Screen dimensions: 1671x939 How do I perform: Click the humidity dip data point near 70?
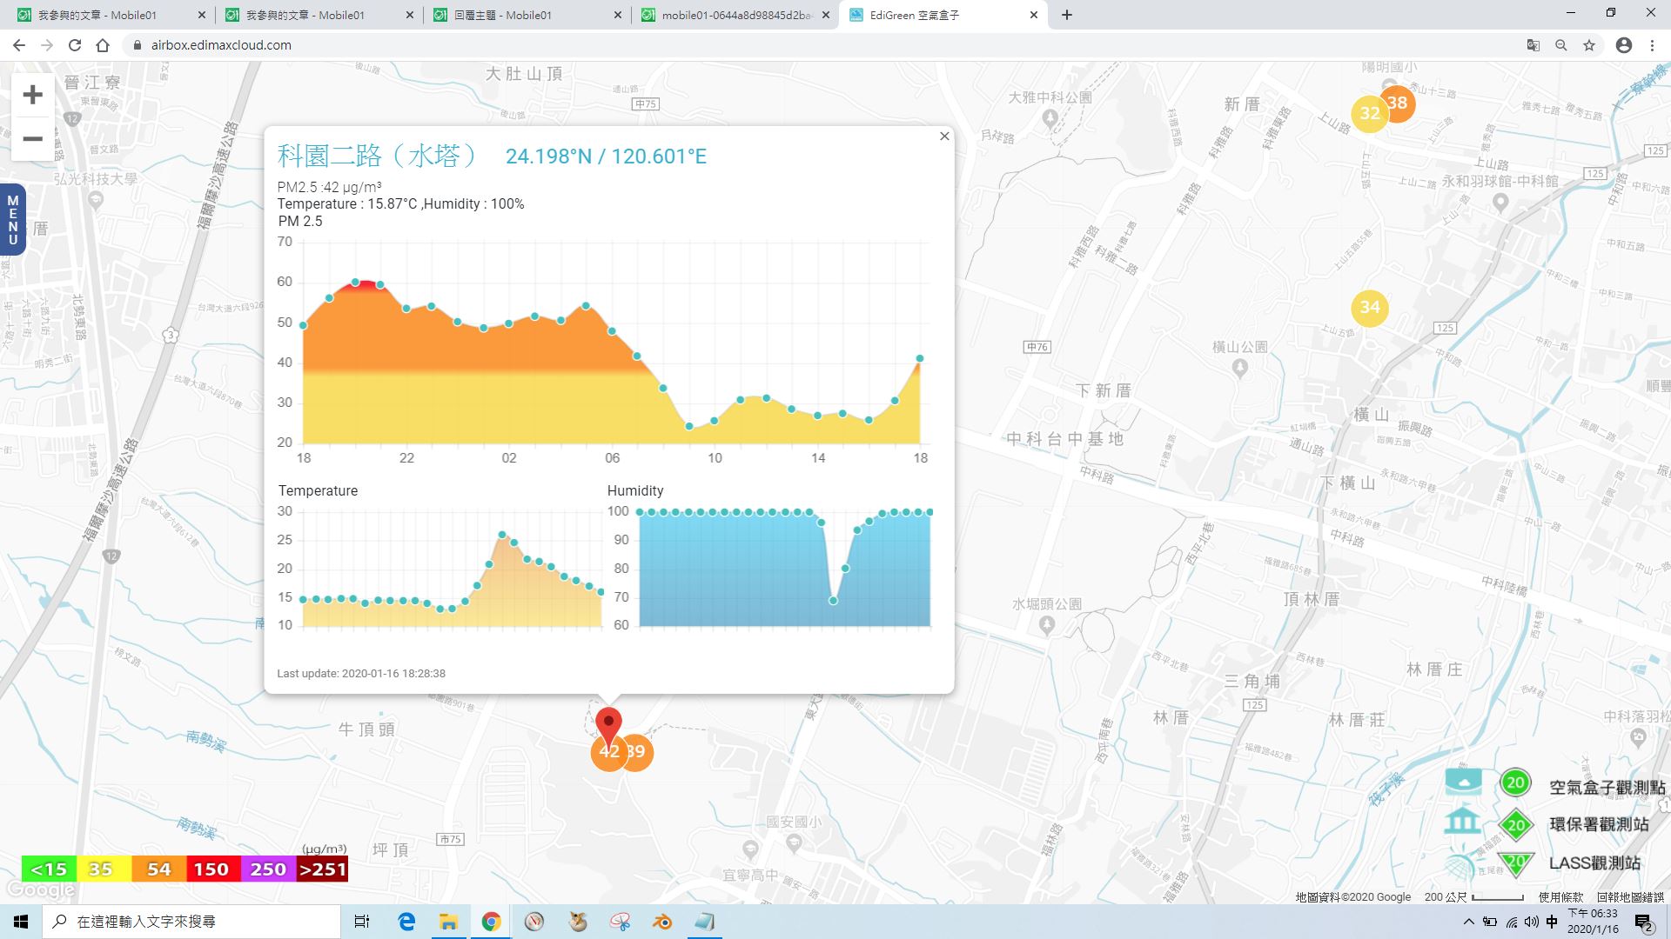pyautogui.click(x=833, y=601)
